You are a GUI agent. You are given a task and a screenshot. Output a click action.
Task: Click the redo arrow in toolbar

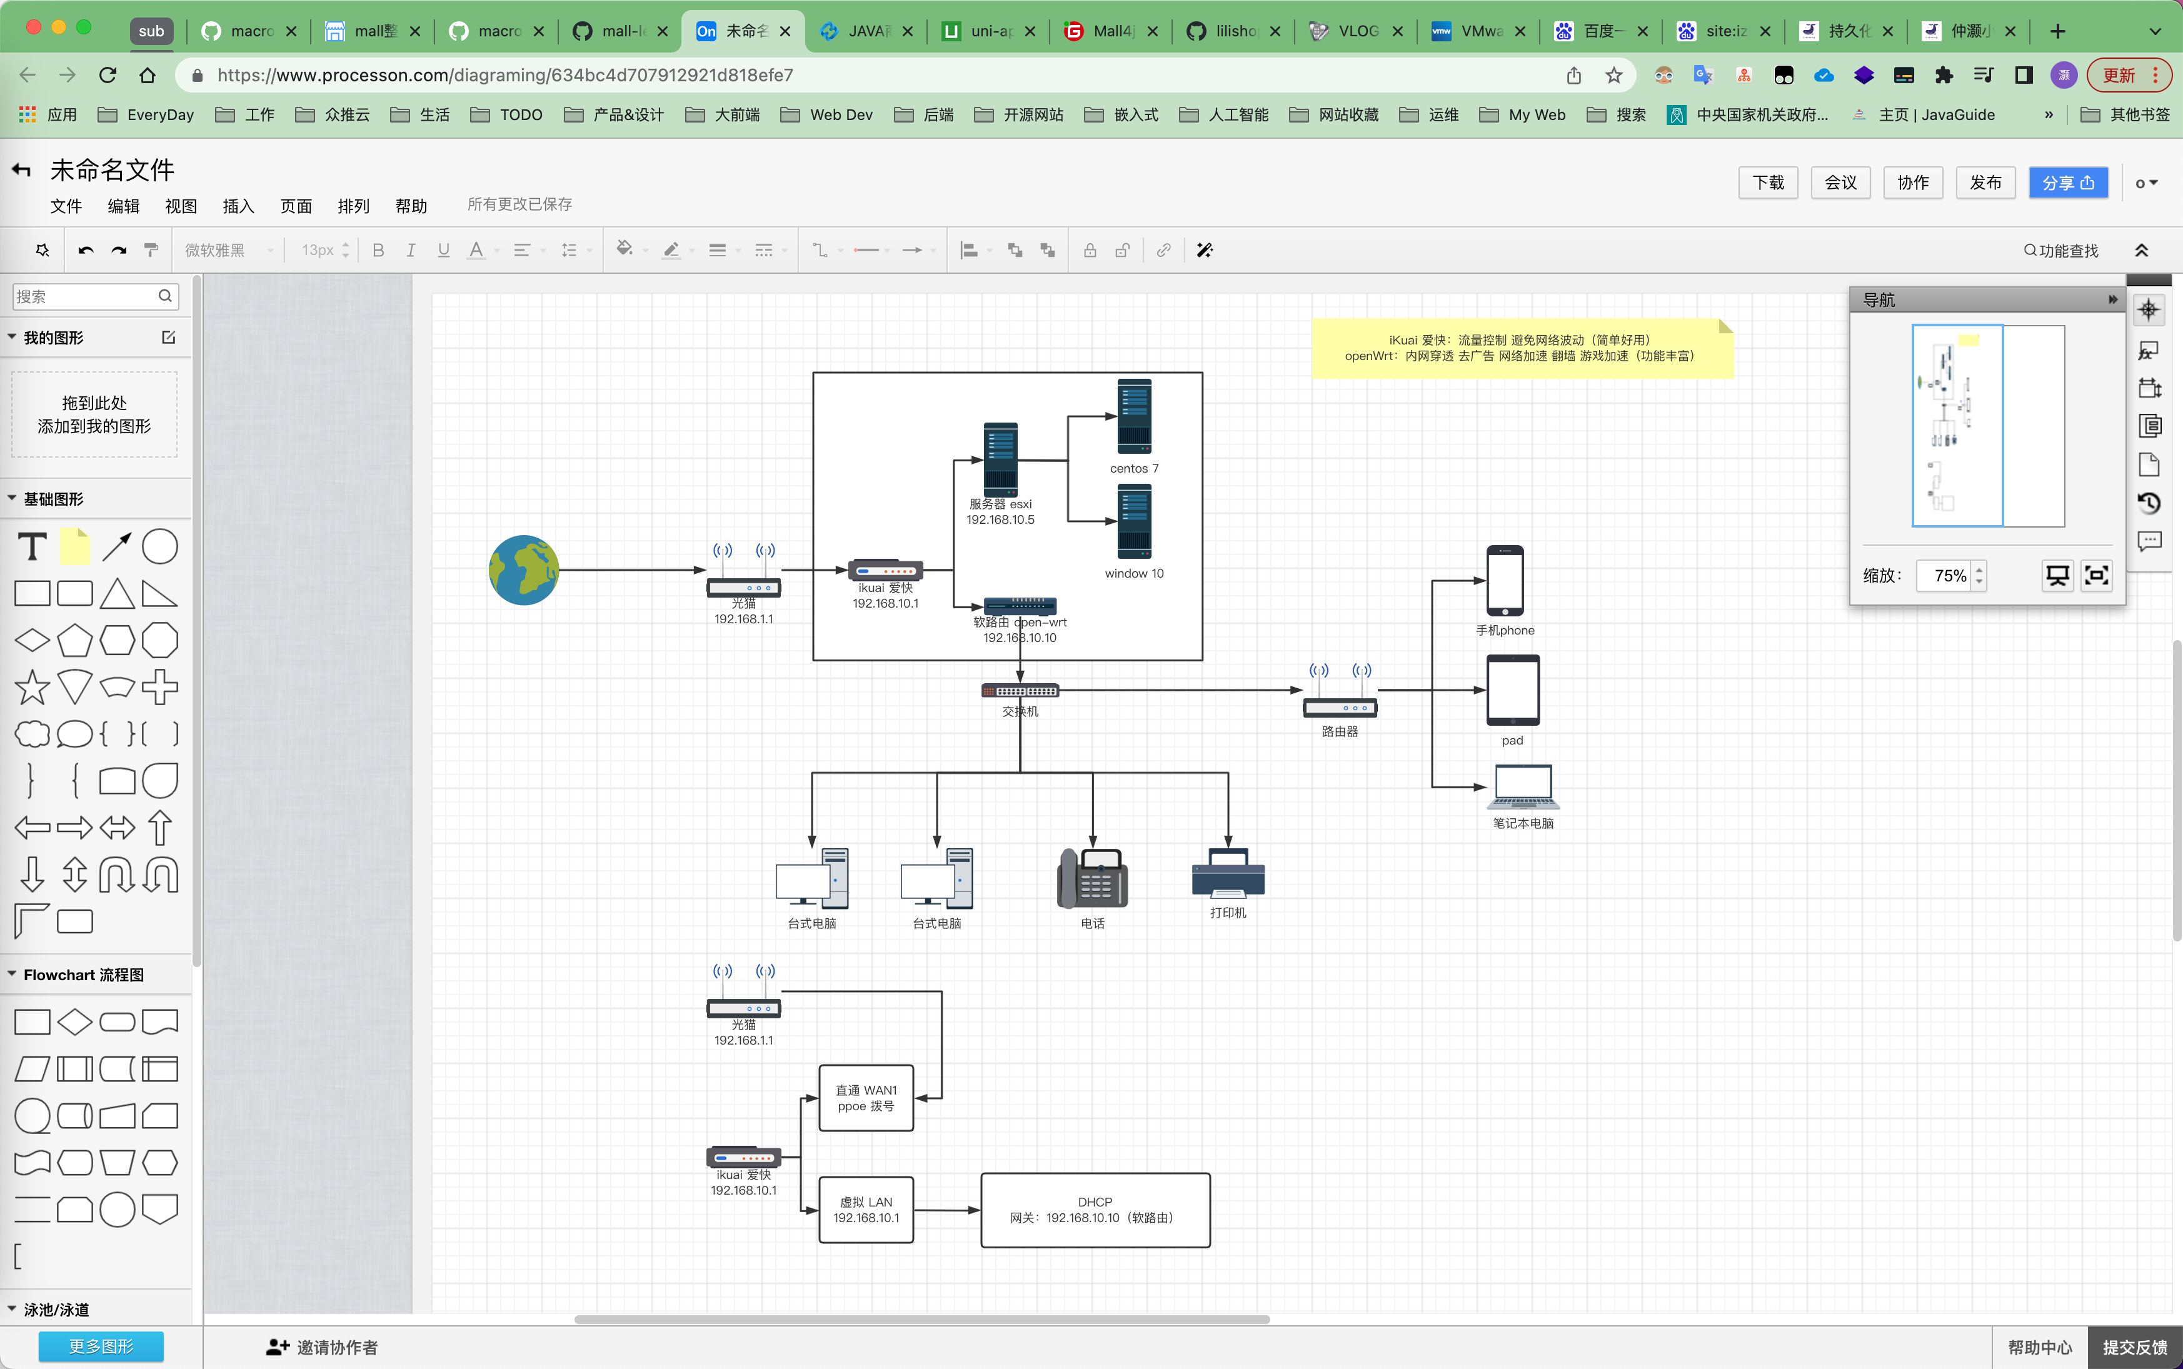pos(119,251)
